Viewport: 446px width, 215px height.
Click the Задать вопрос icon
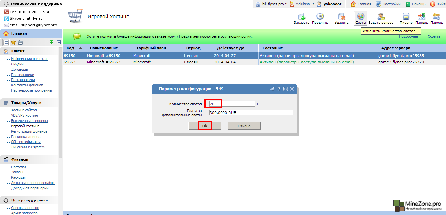coord(381,17)
